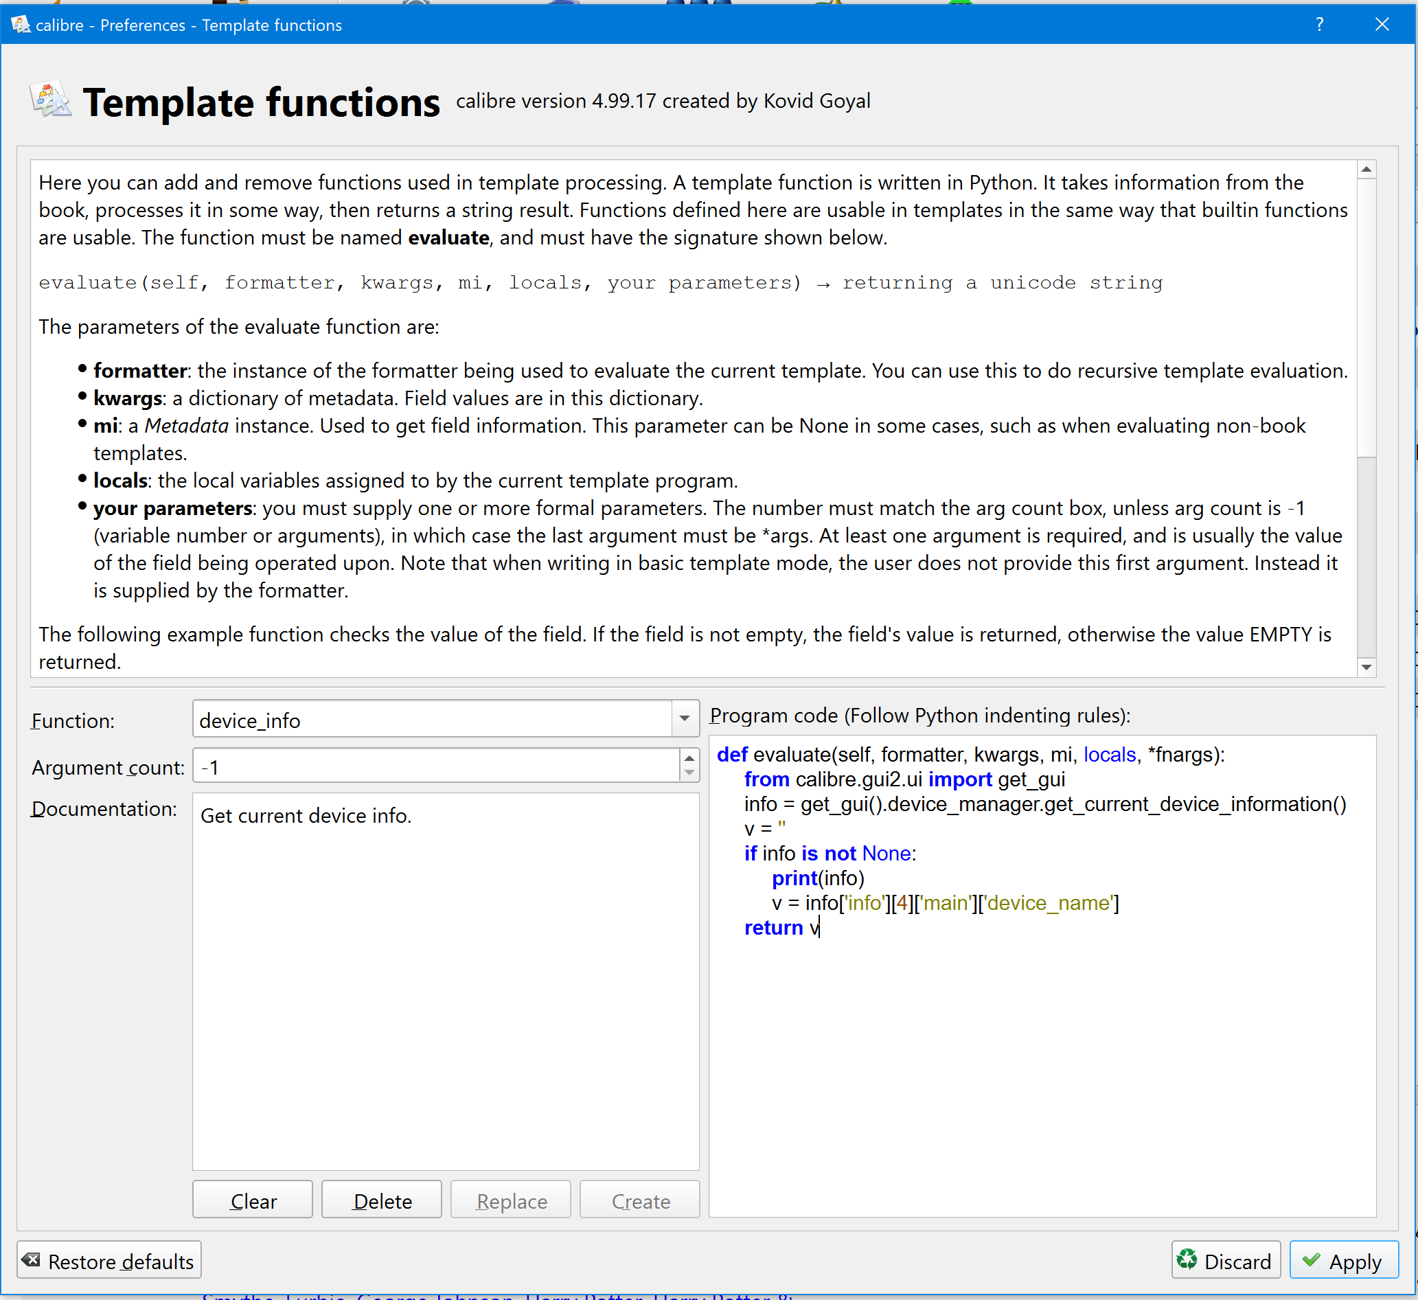This screenshot has width=1418, height=1300.
Task: Click the Apply button
Action: (1344, 1260)
